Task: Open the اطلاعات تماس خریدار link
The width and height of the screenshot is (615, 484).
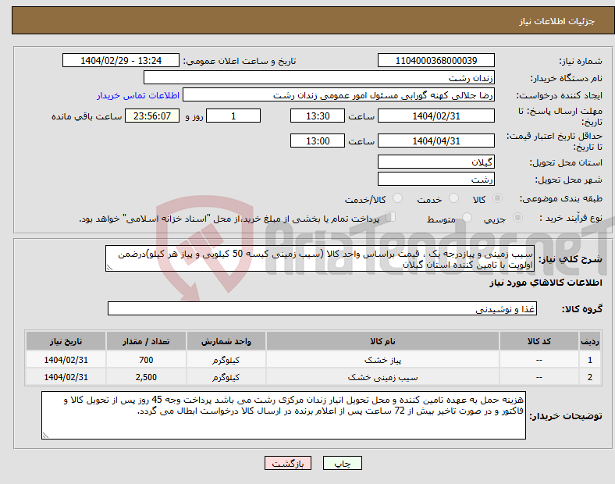Action: (x=138, y=95)
